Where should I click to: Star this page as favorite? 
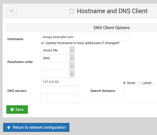click(72, 11)
